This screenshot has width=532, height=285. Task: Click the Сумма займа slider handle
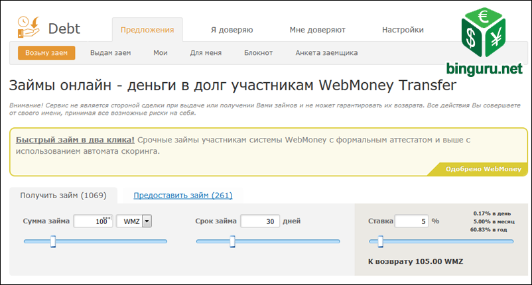point(53,242)
